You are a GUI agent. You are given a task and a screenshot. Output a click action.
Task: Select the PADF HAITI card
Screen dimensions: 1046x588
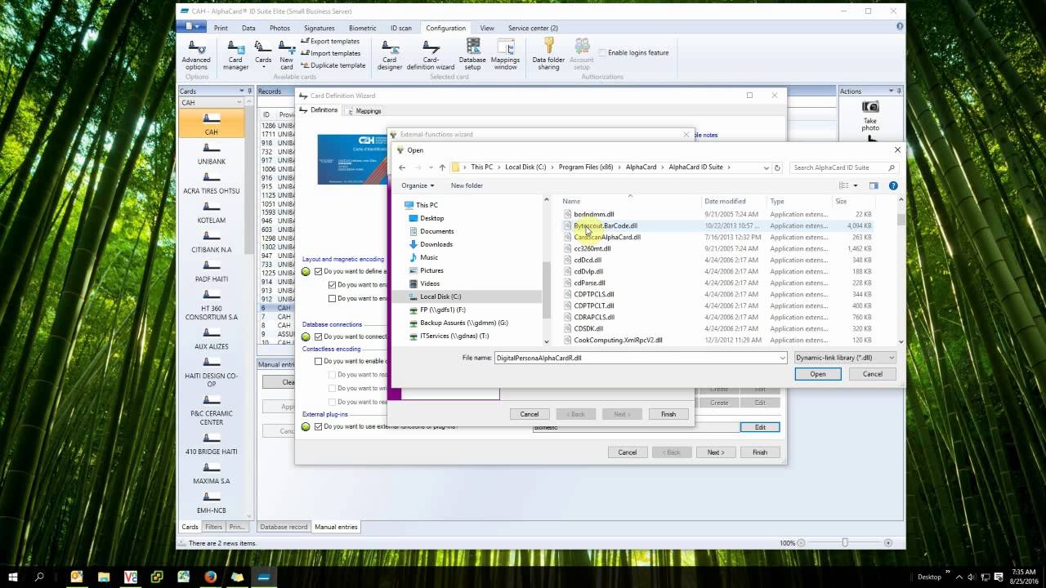(212, 271)
